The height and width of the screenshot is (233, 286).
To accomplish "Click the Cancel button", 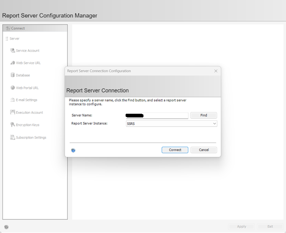I will [x=204, y=150].
